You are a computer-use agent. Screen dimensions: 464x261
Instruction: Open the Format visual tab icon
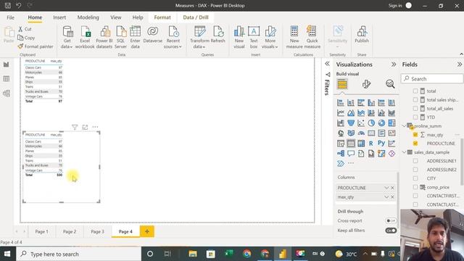(x=366, y=84)
